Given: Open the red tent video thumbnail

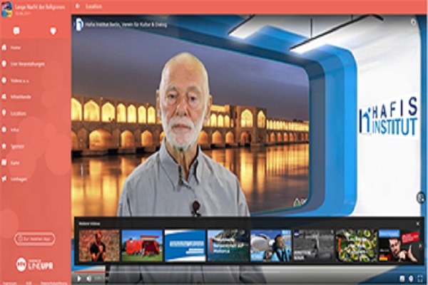Looking at the screenshot, I should tap(142, 245).
